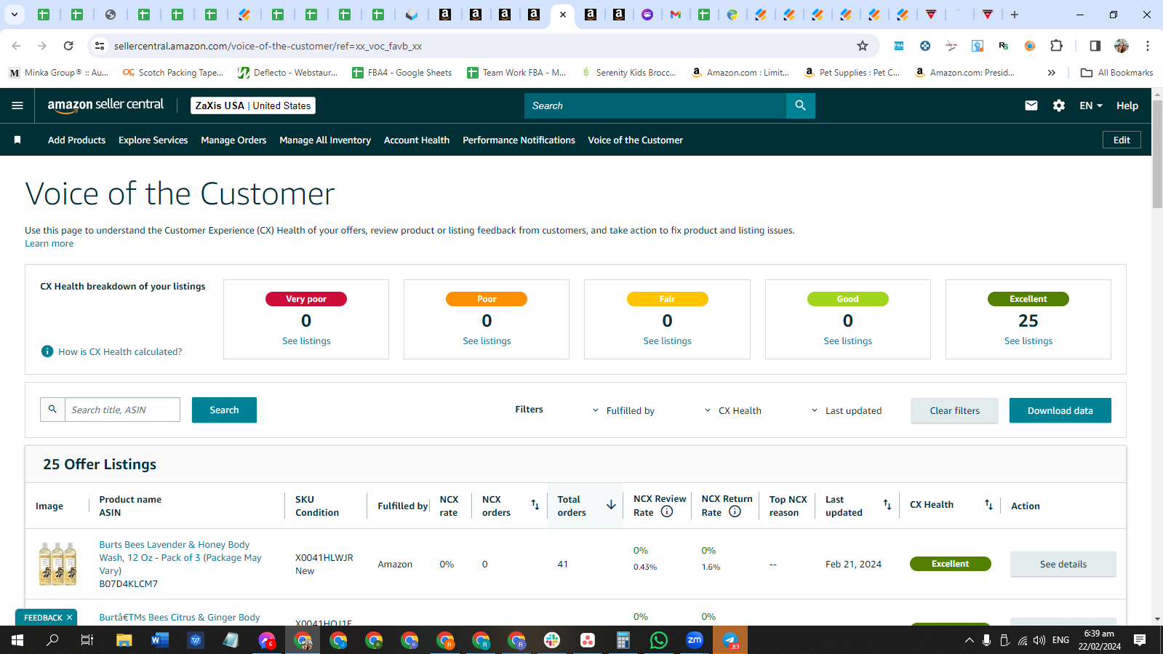
Task: Bookmark this page with the star icon
Action: pyautogui.click(x=863, y=46)
